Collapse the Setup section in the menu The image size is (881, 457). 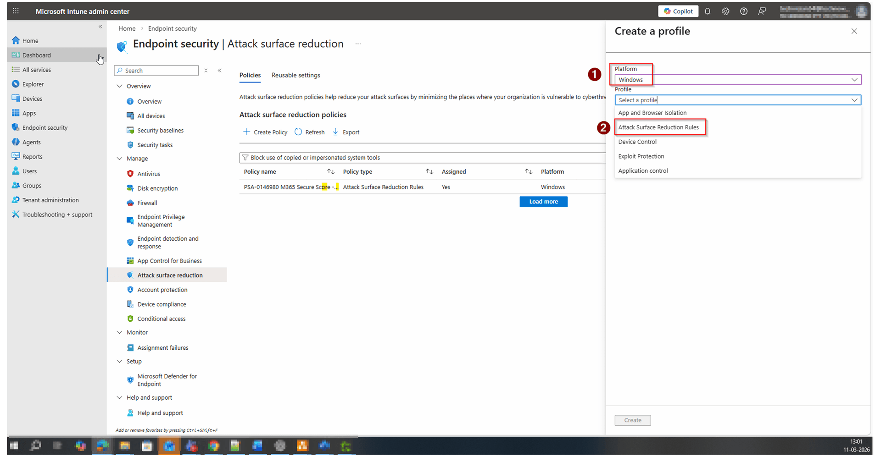(x=120, y=361)
